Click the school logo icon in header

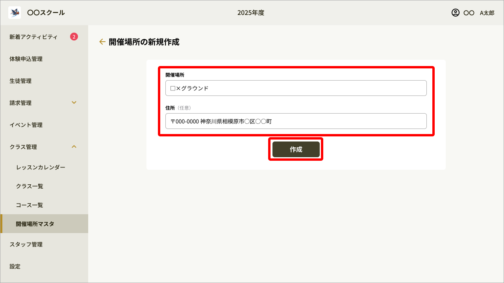15,12
